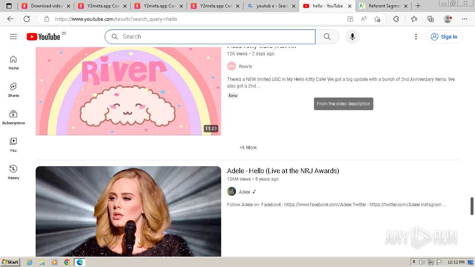
Task: Open the Riivv3r channel link
Action: point(246,67)
